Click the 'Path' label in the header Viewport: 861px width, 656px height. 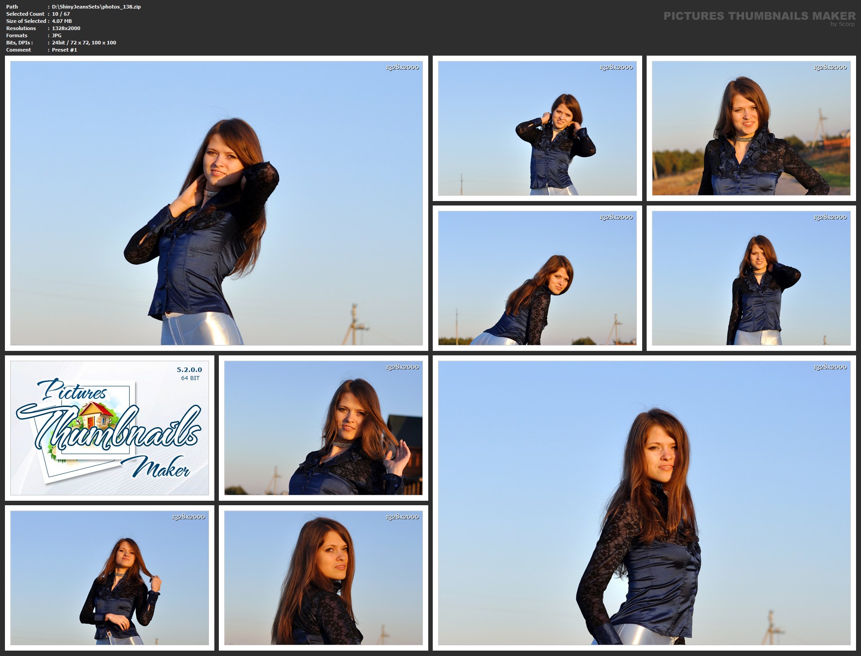pyautogui.click(x=12, y=7)
